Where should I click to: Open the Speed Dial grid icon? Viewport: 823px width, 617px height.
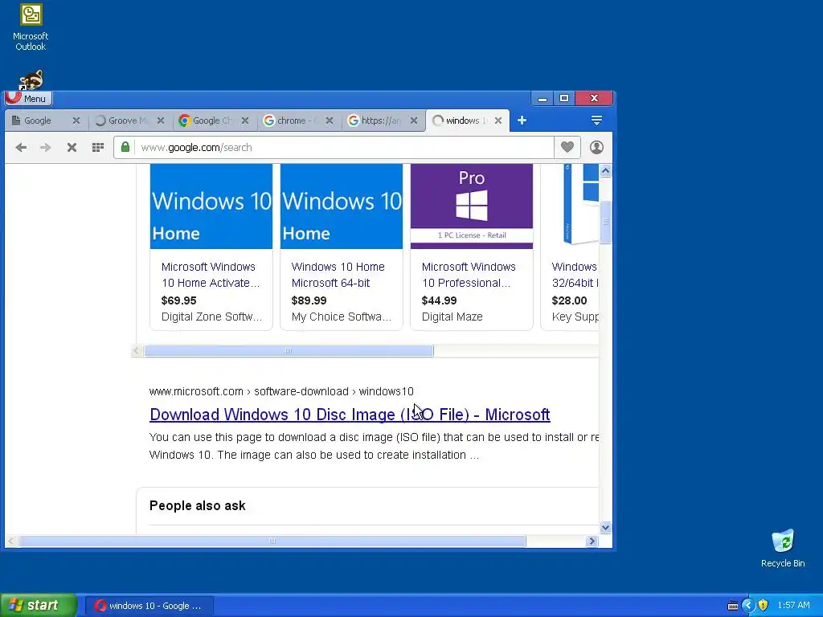click(97, 148)
